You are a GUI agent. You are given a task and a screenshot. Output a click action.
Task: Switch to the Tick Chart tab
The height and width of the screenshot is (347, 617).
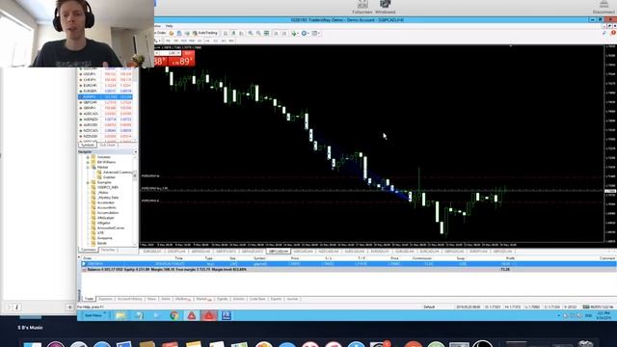pos(107,146)
